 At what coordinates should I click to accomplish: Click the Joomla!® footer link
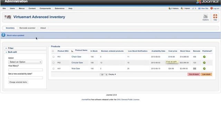[x=85, y=100]
